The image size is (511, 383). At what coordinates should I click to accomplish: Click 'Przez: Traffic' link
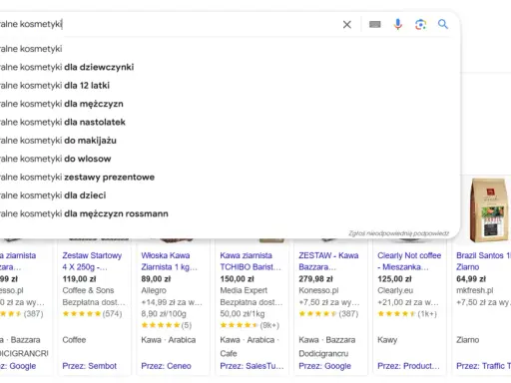tap(483, 366)
